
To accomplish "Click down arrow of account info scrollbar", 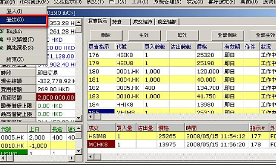I will pos(79,118).
